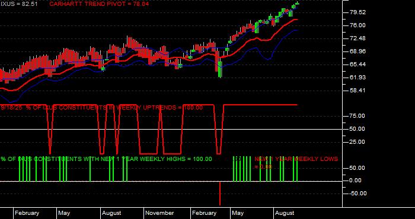Click the first August time axis label
Screen dimensions: 415x219
pos(111,213)
